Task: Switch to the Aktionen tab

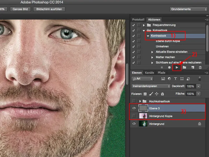Action: coord(154,20)
